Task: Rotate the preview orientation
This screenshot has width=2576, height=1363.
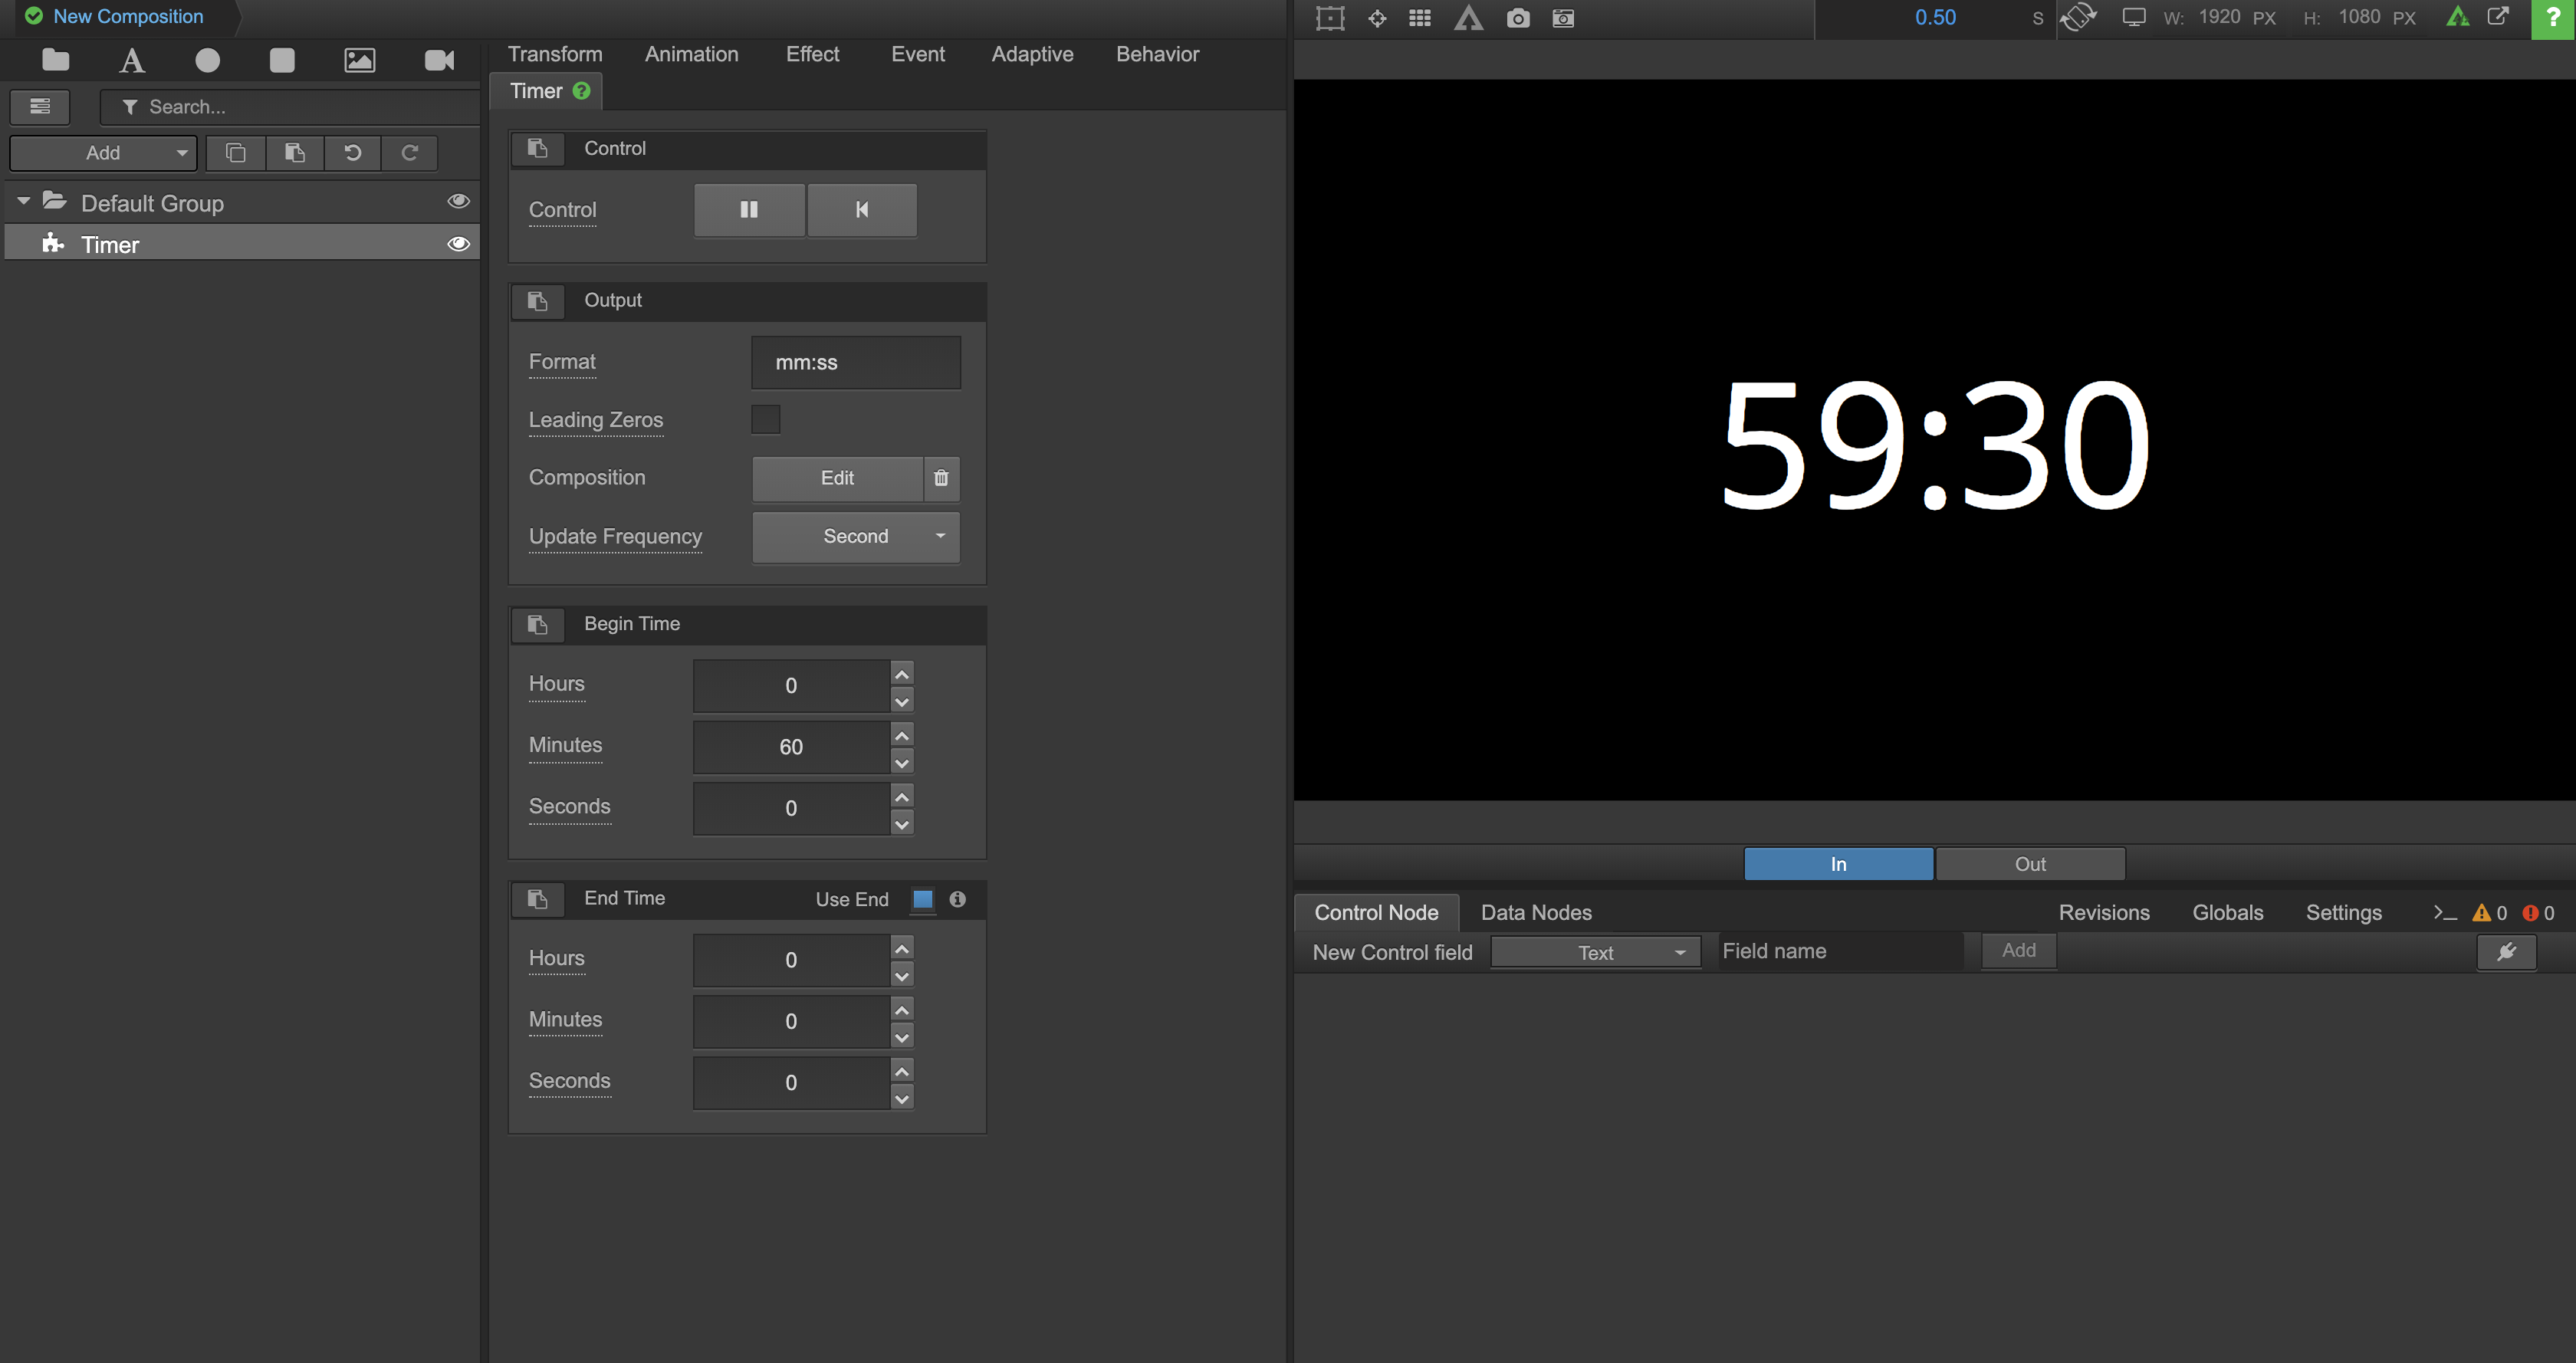Action: (2078, 17)
